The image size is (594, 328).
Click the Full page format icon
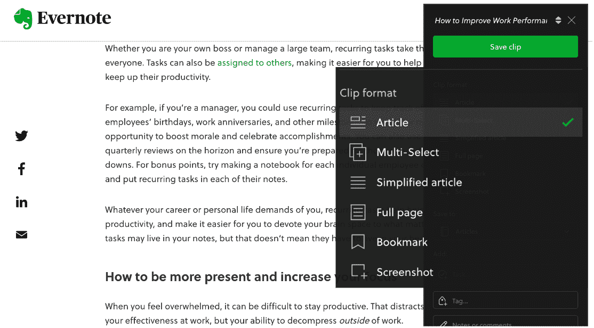click(x=358, y=212)
